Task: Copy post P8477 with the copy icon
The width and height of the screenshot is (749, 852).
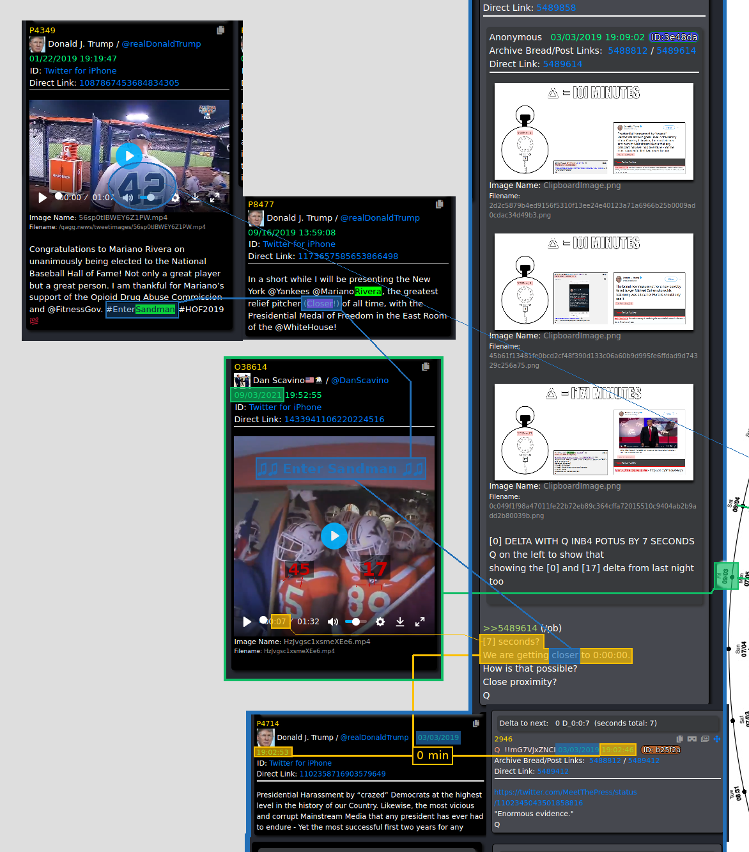Action: point(439,204)
